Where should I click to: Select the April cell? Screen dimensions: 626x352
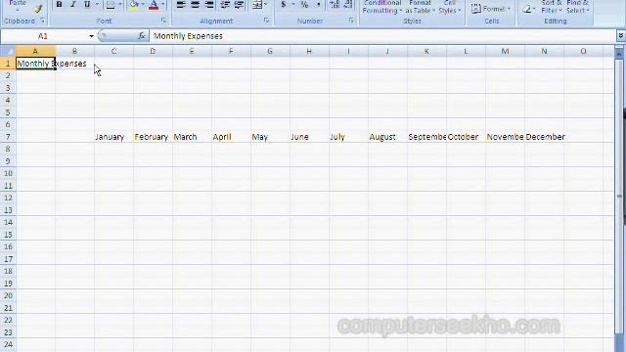[x=231, y=137]
